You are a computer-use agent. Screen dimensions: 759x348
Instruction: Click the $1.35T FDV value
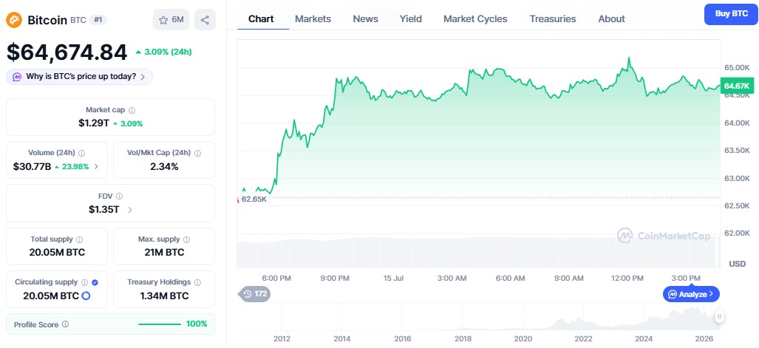(104, 210)
